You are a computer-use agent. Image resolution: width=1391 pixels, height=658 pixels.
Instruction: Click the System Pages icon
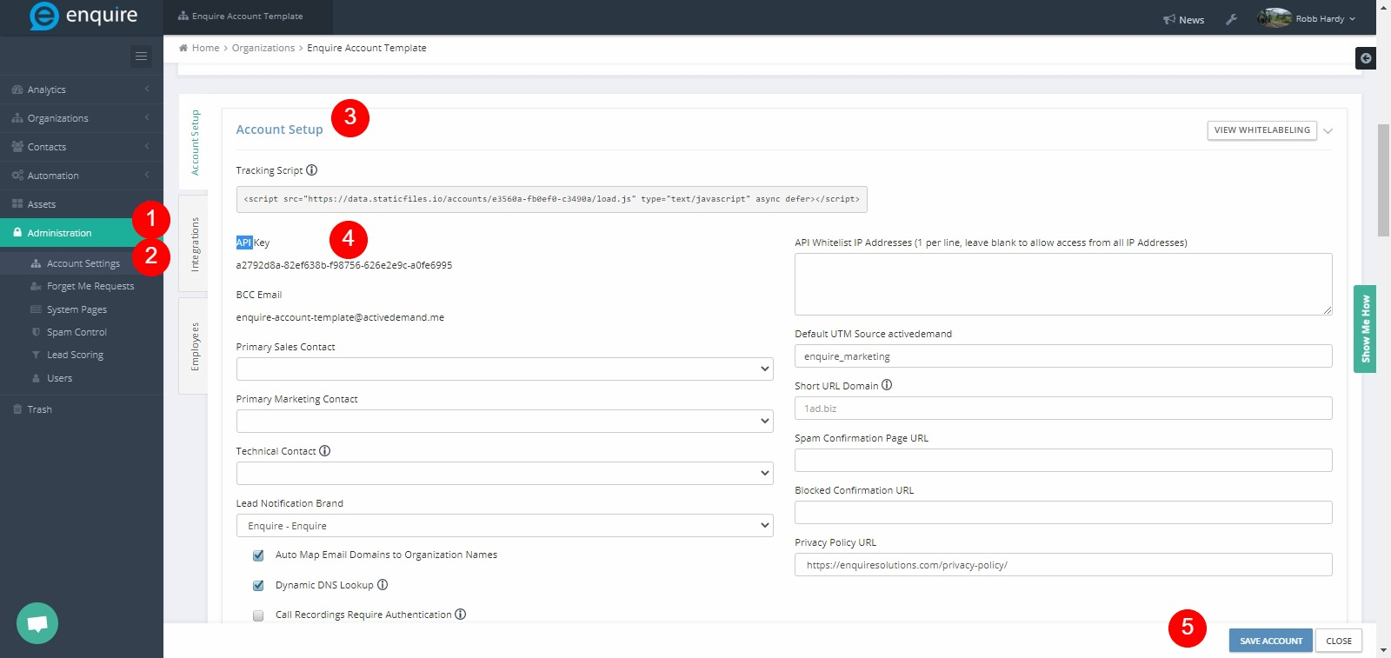pos(36,309)
